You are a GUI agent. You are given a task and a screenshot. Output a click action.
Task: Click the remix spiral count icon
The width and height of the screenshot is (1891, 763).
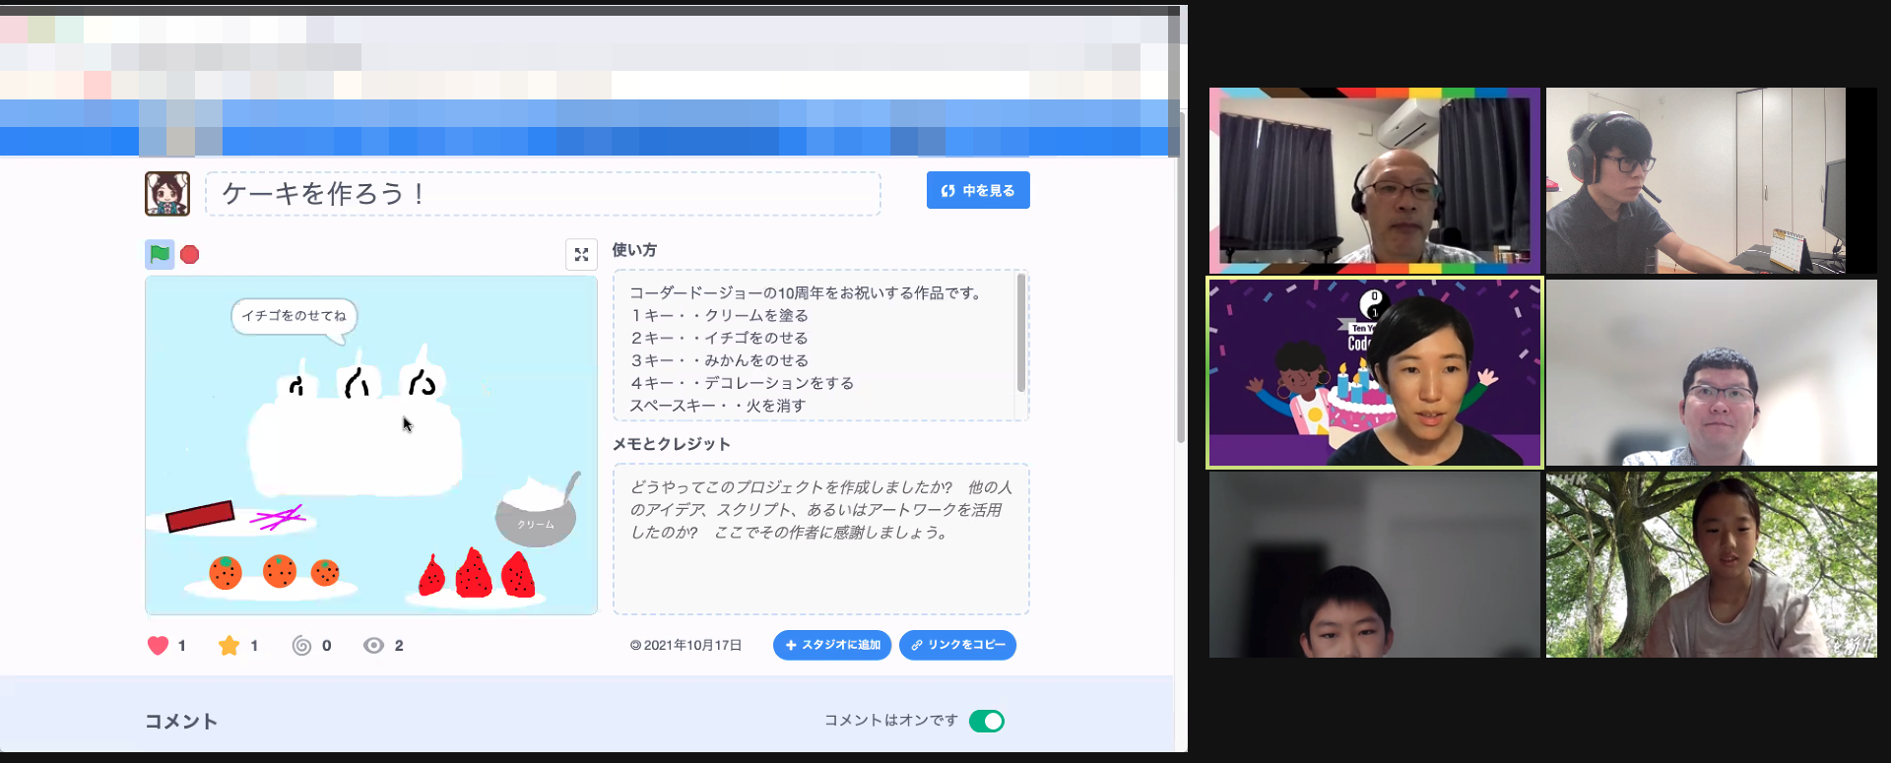pos(301,645)
